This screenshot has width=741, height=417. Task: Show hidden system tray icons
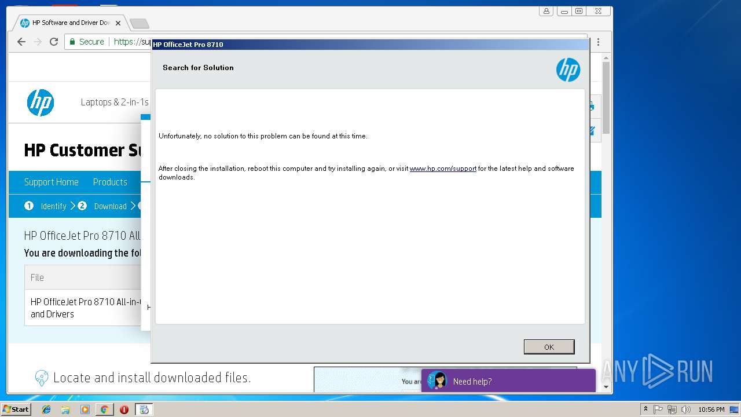point(645,409)
